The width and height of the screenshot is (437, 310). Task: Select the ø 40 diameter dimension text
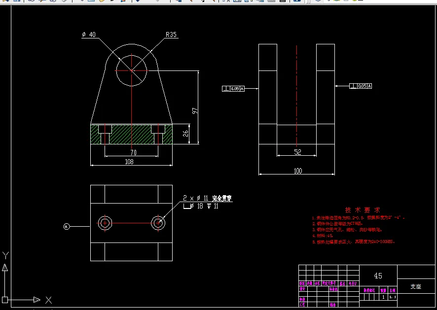pos(89,34)
